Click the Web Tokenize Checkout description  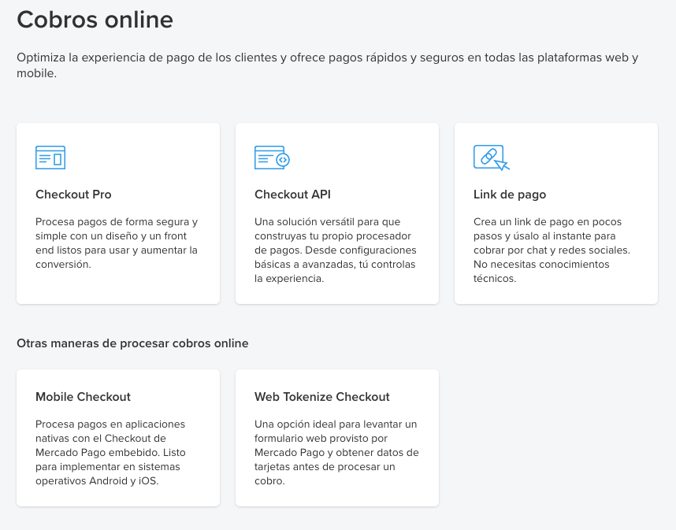[x=336, y=452]
